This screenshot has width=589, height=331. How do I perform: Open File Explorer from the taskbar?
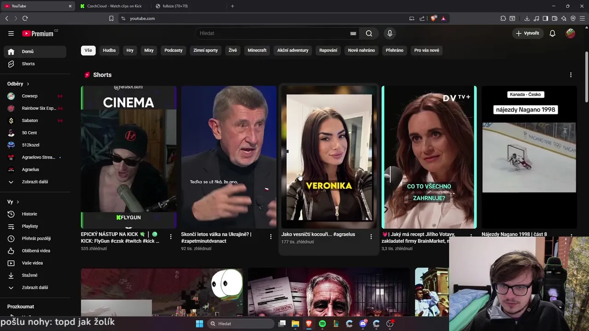295,324
